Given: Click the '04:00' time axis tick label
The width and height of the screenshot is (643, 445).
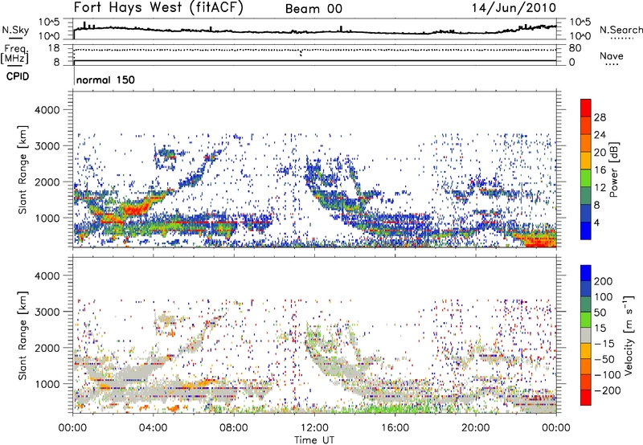Looking at the screenshot, I should pyautogui.click(x=153, y=428).
